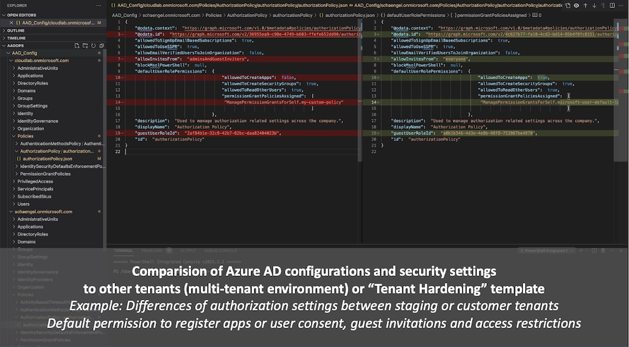This screenshot has height=347, width=629.
Task: Switch to the TERMINAL panel tab
Action: tap(123, 251)
